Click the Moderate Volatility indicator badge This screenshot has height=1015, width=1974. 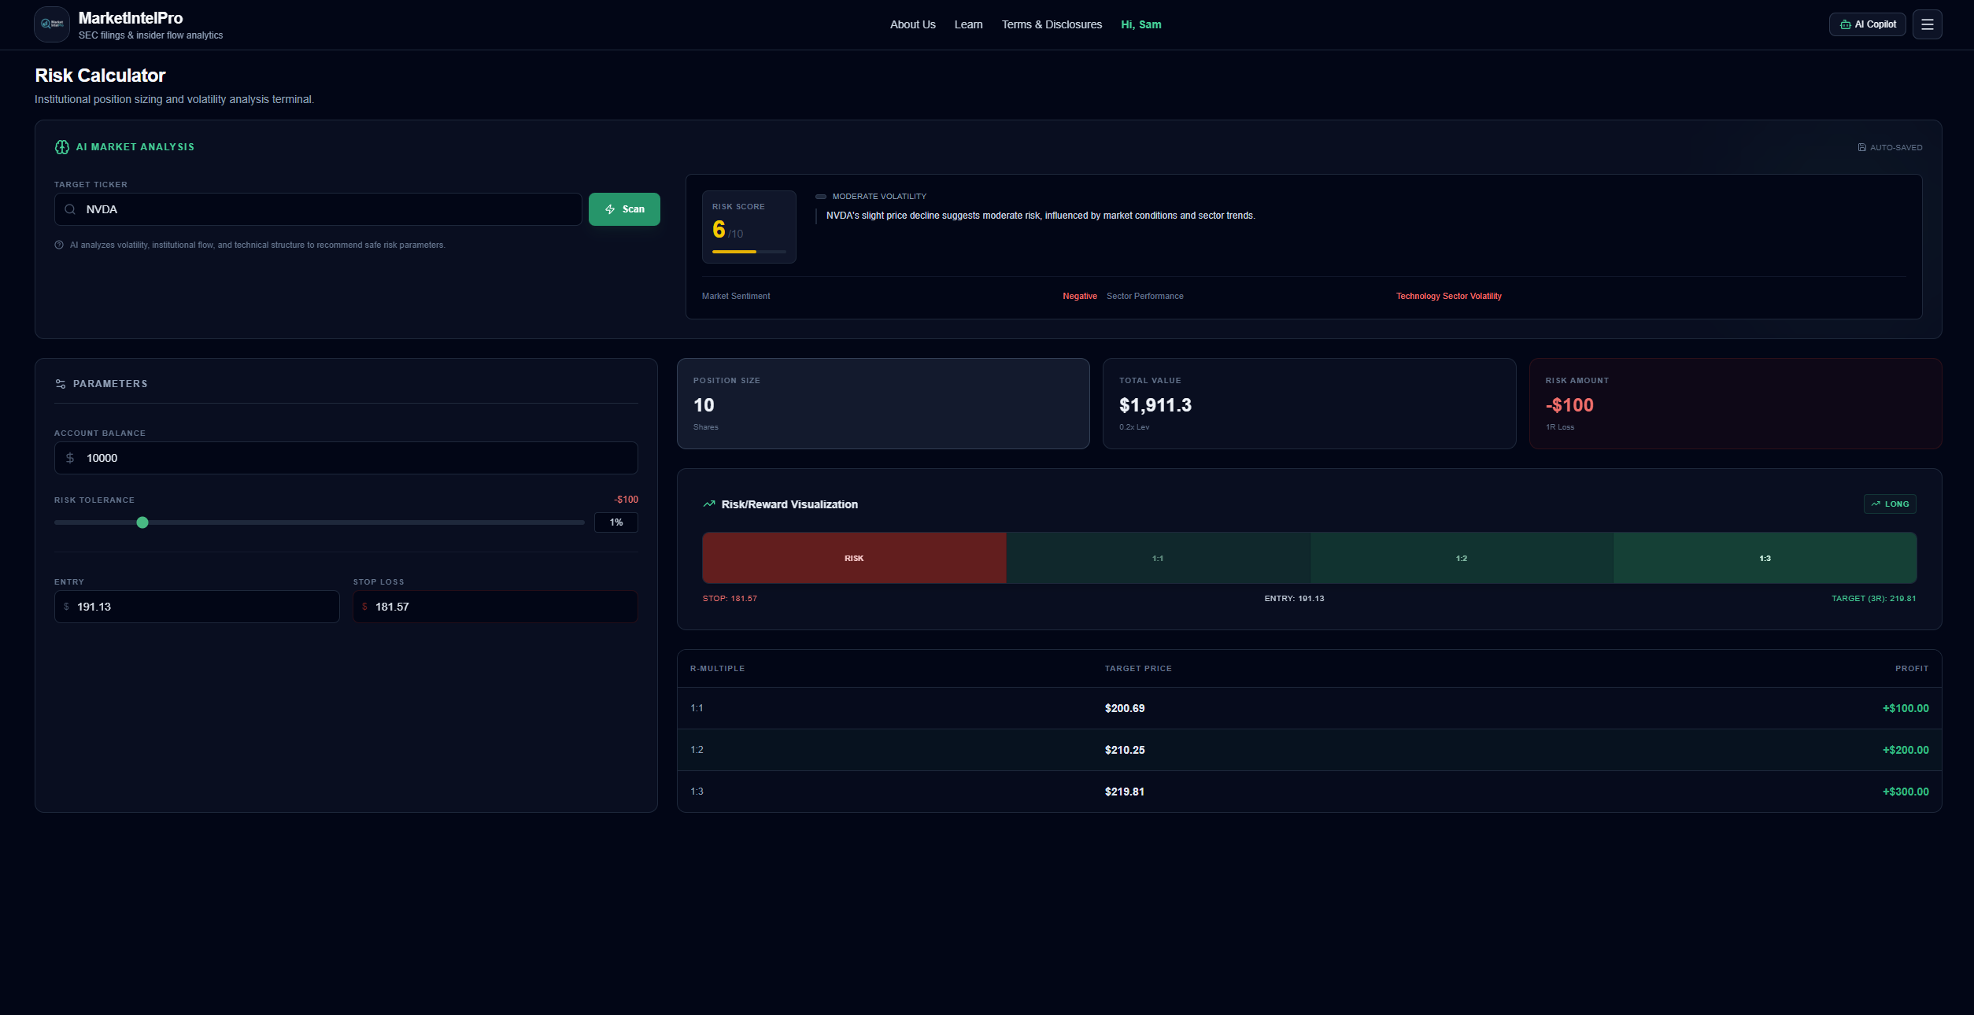[872, 196]
